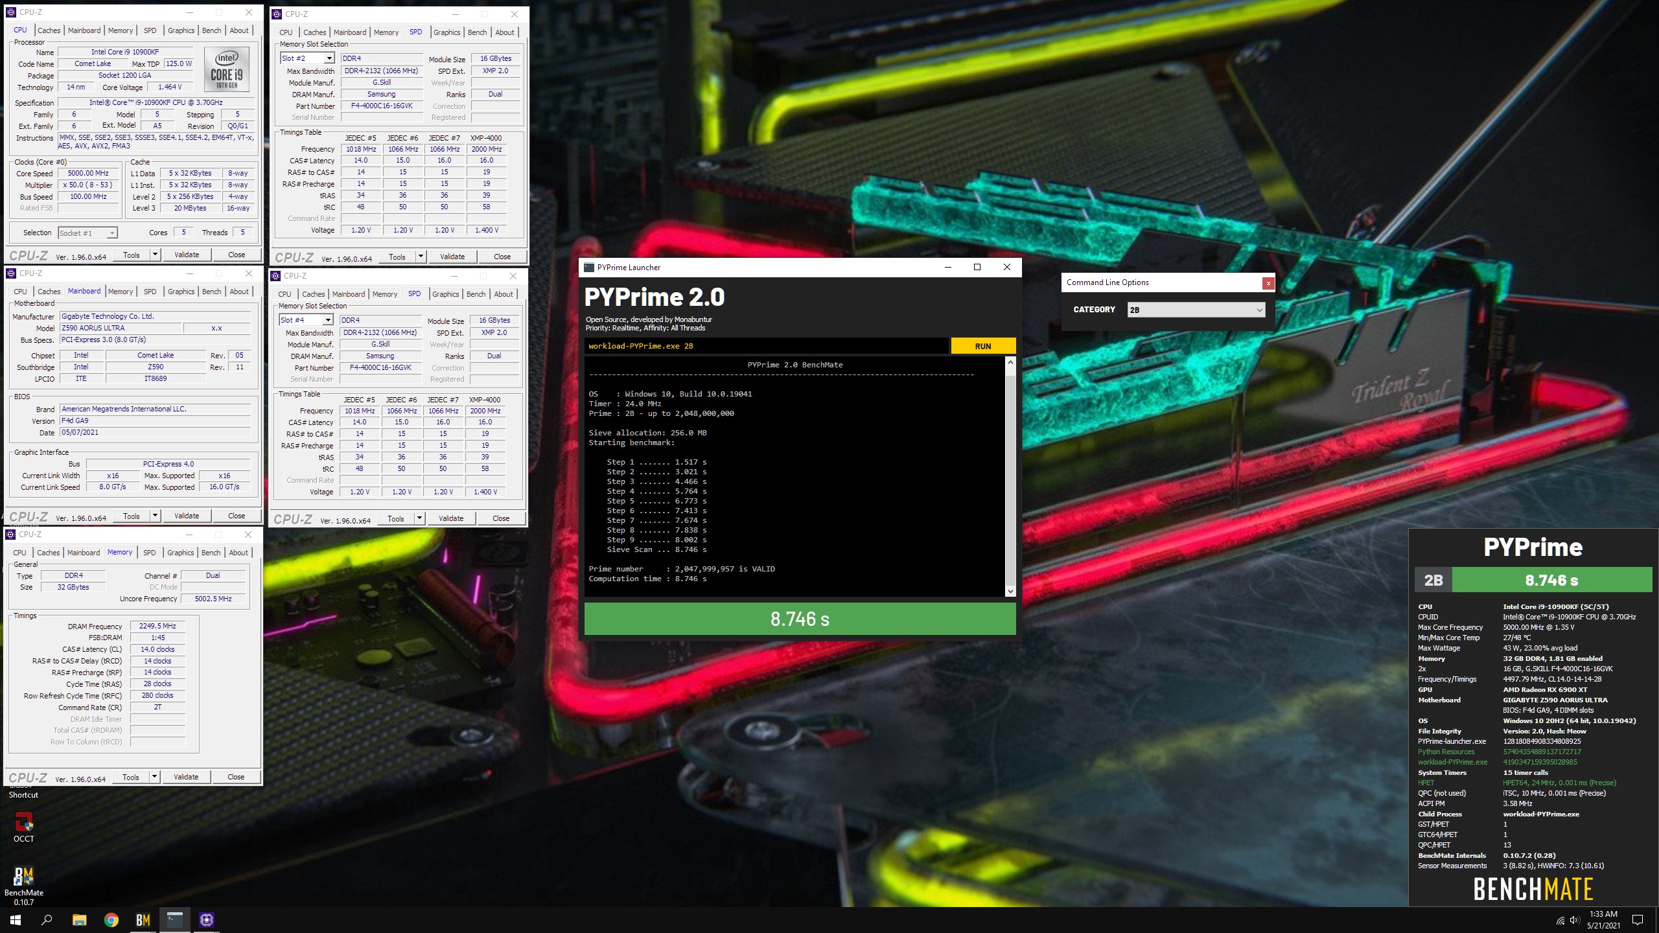
Task: Click RUN button in PYPrime Launcher
Action: [x=982, y=346]
